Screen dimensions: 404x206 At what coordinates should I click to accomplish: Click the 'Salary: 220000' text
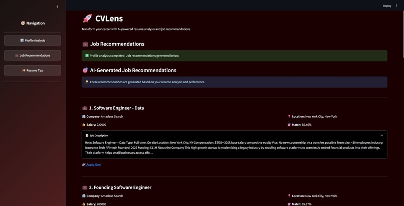96,125
